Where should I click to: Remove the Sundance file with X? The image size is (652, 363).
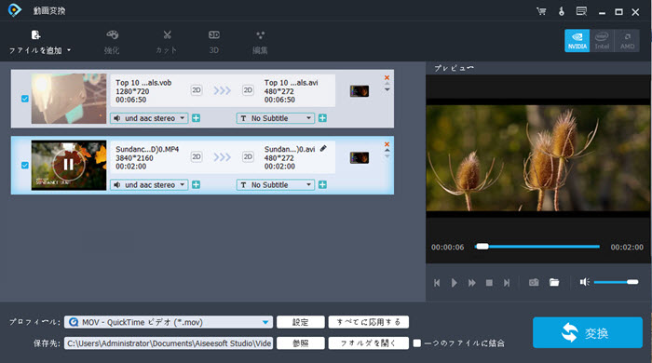[x=387, y=144]
